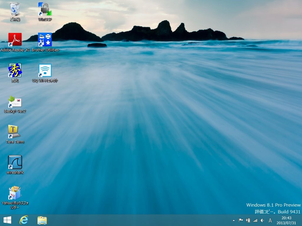Click the Yahoo!ボックスフォルダー shortcut

click(x=15, y=193)
